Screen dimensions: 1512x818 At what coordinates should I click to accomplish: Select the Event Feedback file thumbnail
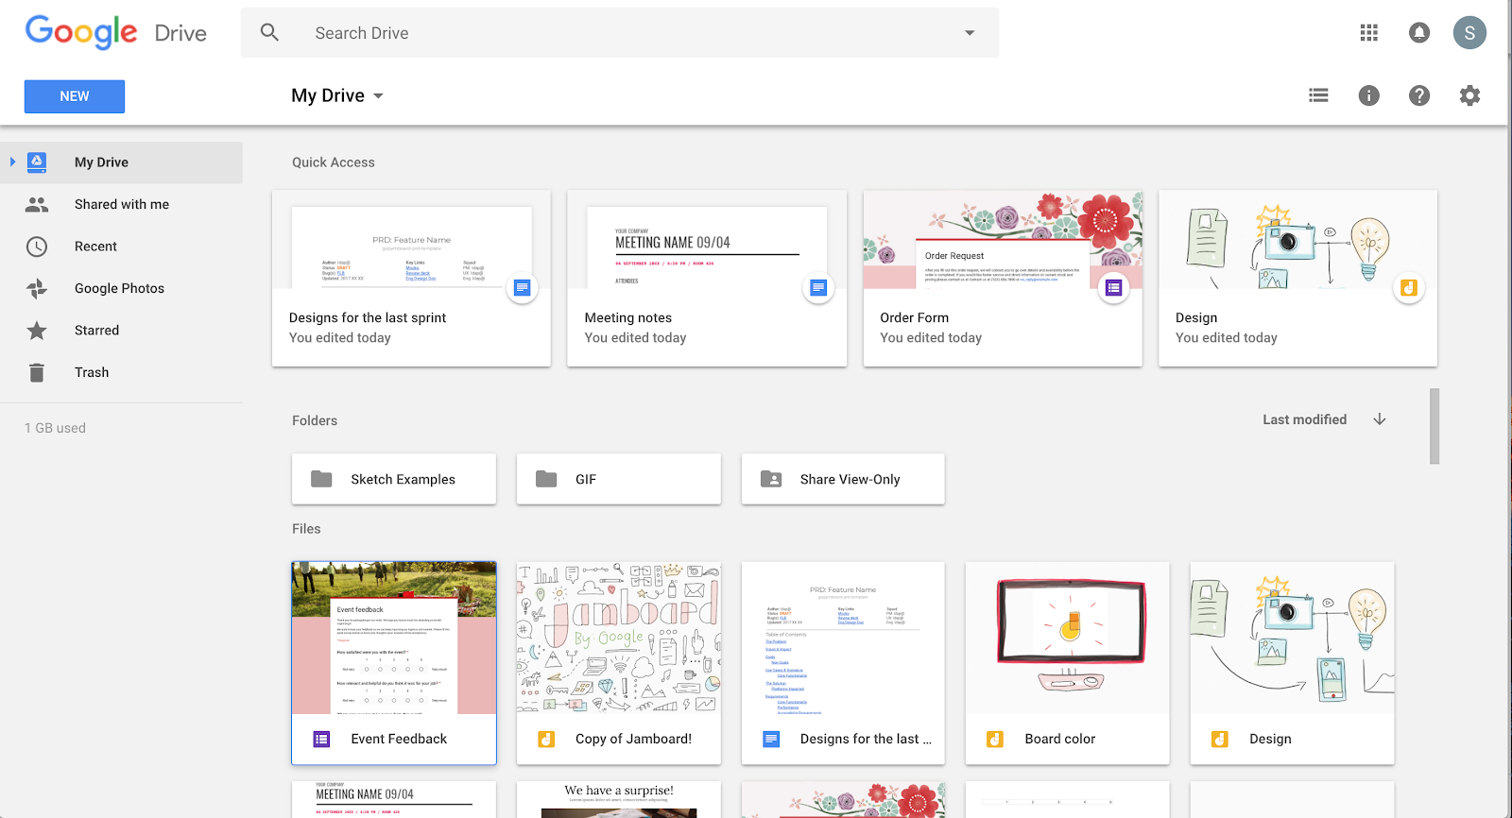coord(394,639)
